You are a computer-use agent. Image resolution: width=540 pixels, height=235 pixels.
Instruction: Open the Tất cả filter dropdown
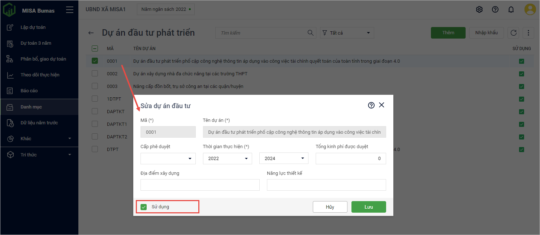347,33
